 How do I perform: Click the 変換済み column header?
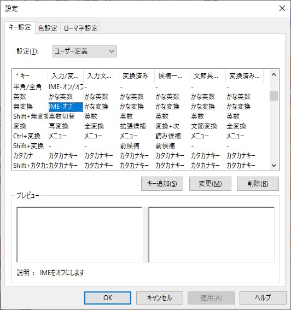(x=137, y=75)
